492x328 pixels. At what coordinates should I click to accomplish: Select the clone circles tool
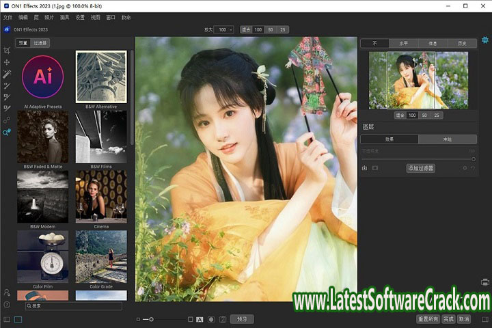click(x=7, y=120)
